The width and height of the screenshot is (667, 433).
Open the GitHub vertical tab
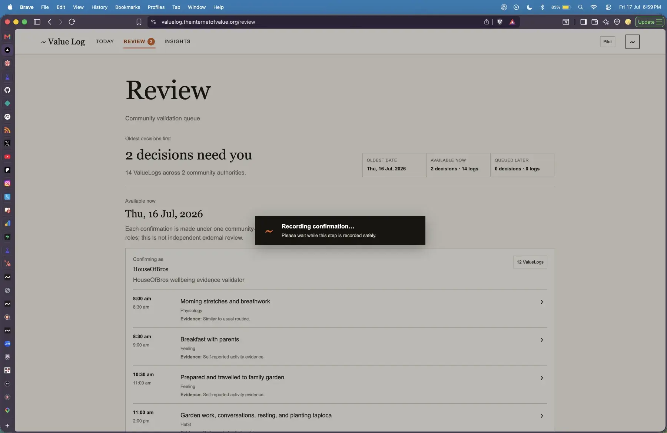click(x=7, y=90)
